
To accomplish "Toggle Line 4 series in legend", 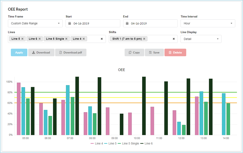I will pyautogui.click(x=97, y=143).
